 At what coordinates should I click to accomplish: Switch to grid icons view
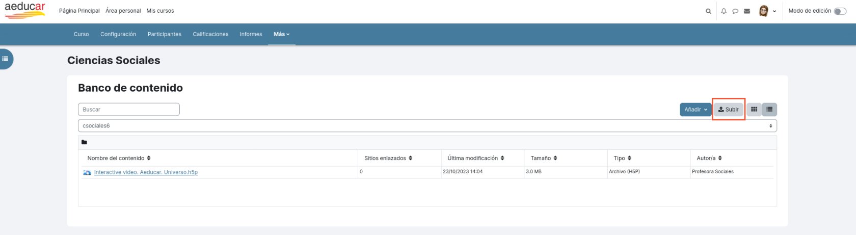click(754, 109)
